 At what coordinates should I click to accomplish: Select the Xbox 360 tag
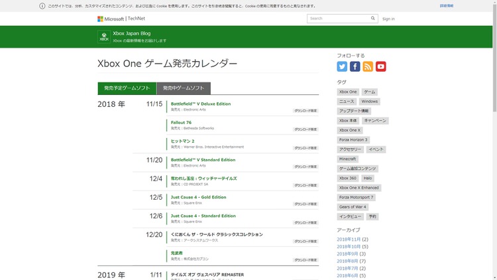click(x=348, y=178)
